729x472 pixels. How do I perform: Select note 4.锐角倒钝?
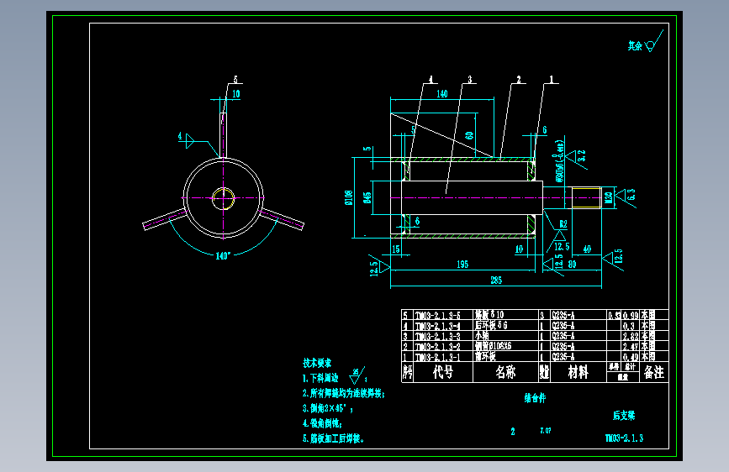pyautogui.click(x=322, y=423)
